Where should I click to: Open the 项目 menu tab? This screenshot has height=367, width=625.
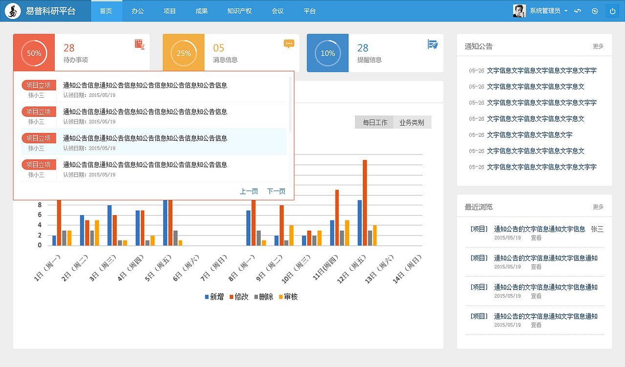pyautogui.click(x=169, y=11)
